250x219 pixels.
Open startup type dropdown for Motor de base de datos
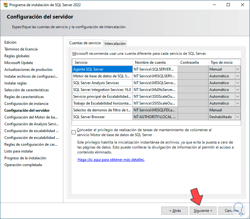(237, 76)
